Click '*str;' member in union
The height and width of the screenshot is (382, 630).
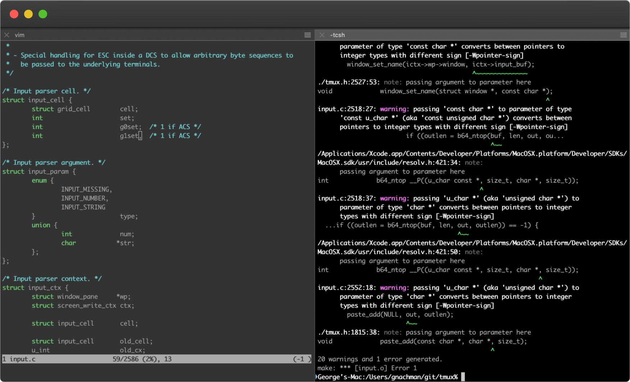coord(125,243)
